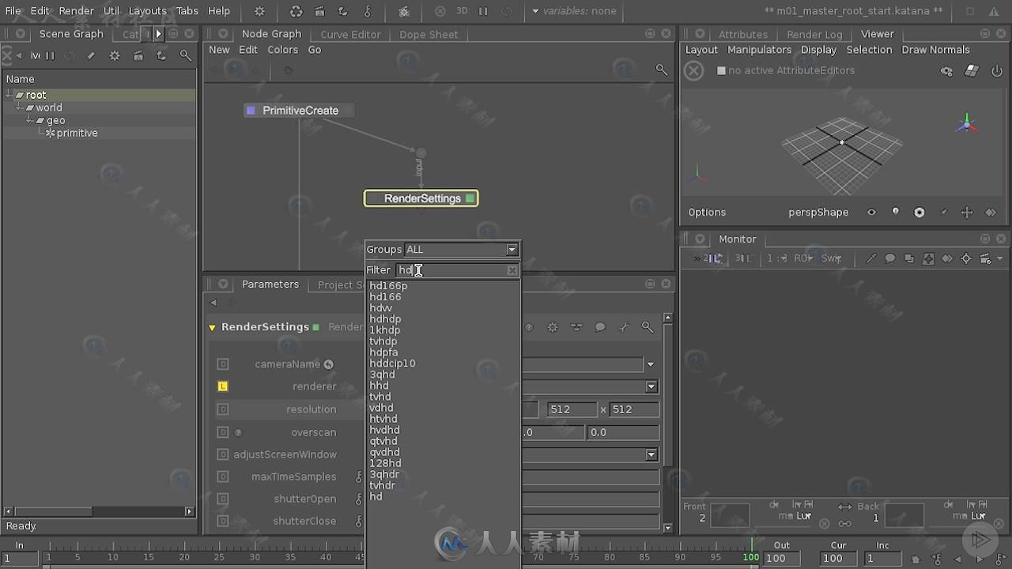Select the PrimitiveCreate node
Viewport: 1012px width, 569px height.
point(299,111)
